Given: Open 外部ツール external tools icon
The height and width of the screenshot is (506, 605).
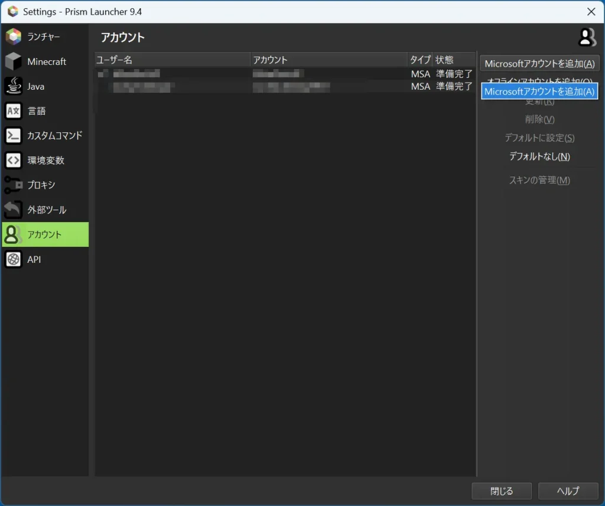Looking at the screenshot, I should pos(14,210).
